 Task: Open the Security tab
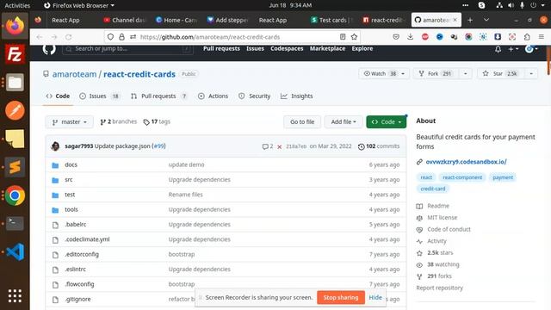(255, 96)
